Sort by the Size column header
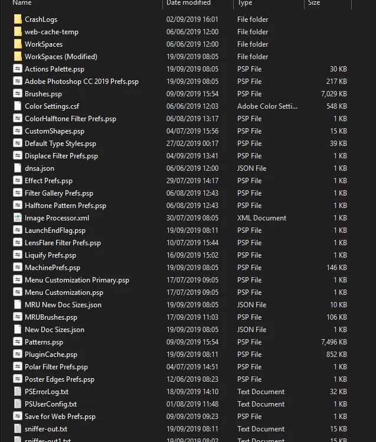Screen dimensions: 376x442 click(314, 2)
